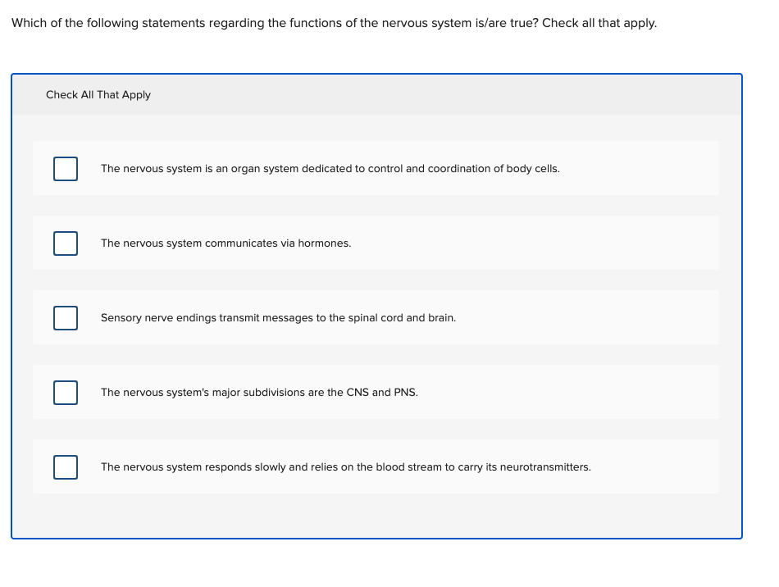Screen dimensions: 779x587
Task: Check the sensory nerve endings checkbox
Action: [x=66, y=317]
